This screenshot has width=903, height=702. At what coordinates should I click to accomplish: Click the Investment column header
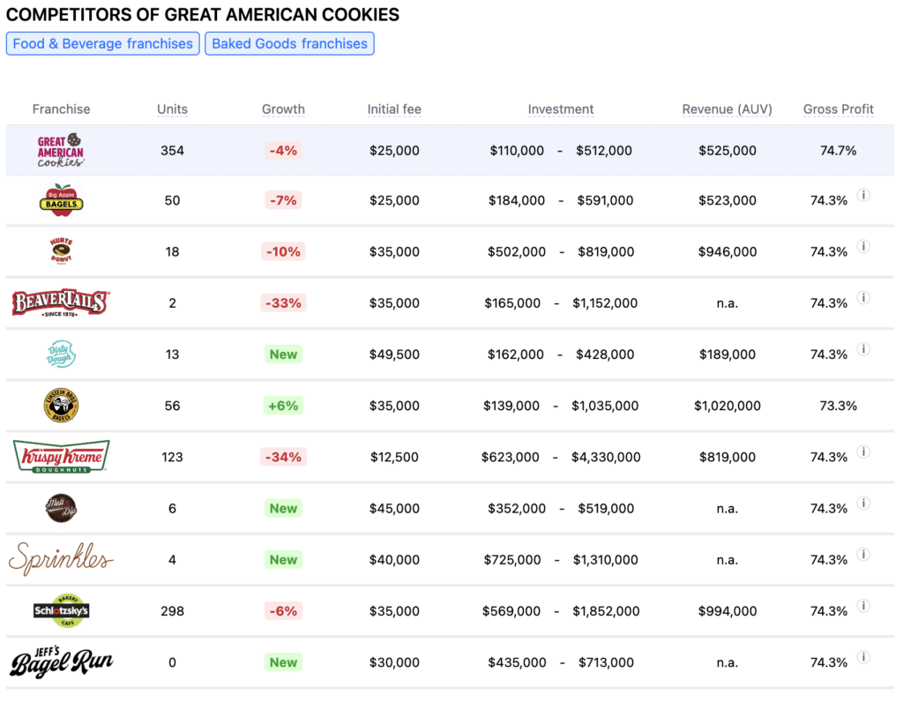coord(561,108)
